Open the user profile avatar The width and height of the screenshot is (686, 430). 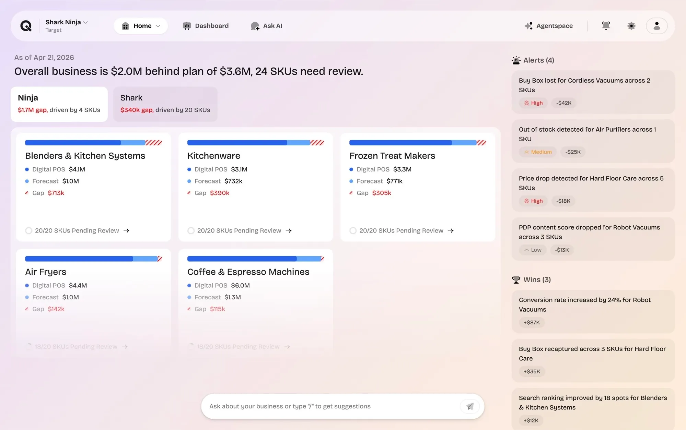[656, 26]
